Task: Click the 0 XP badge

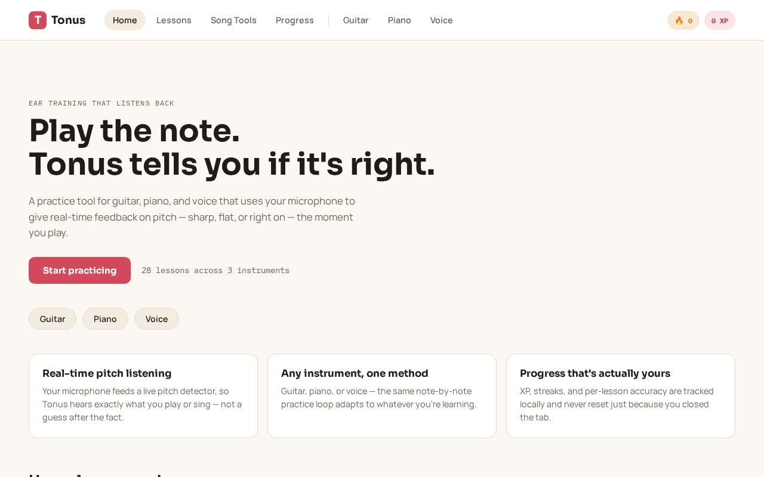Action: [720, 20]
